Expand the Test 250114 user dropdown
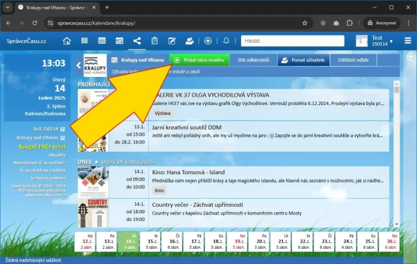417x264 pixels. tap(391, 41)
